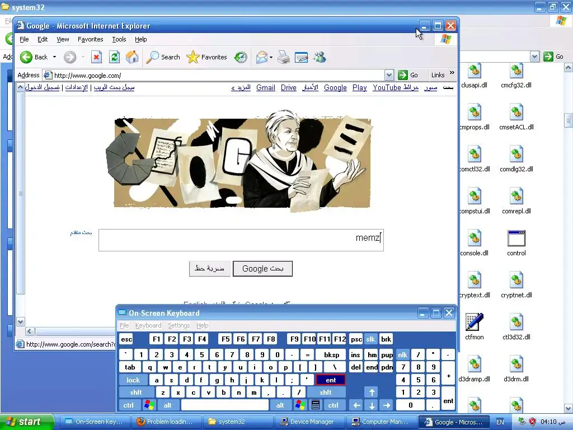573x430 pixels.
Task: Select the comdlg32.dll file icon
Action: click(516, 155)
